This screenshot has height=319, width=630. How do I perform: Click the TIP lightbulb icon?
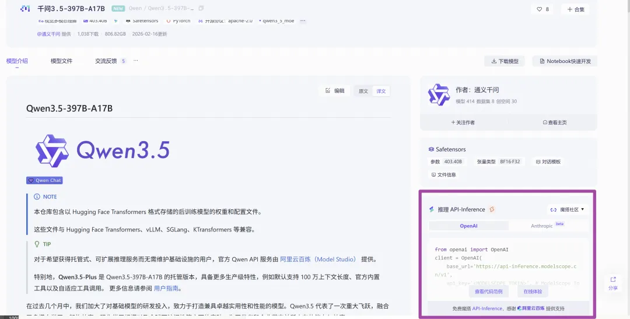pos(37,244)
